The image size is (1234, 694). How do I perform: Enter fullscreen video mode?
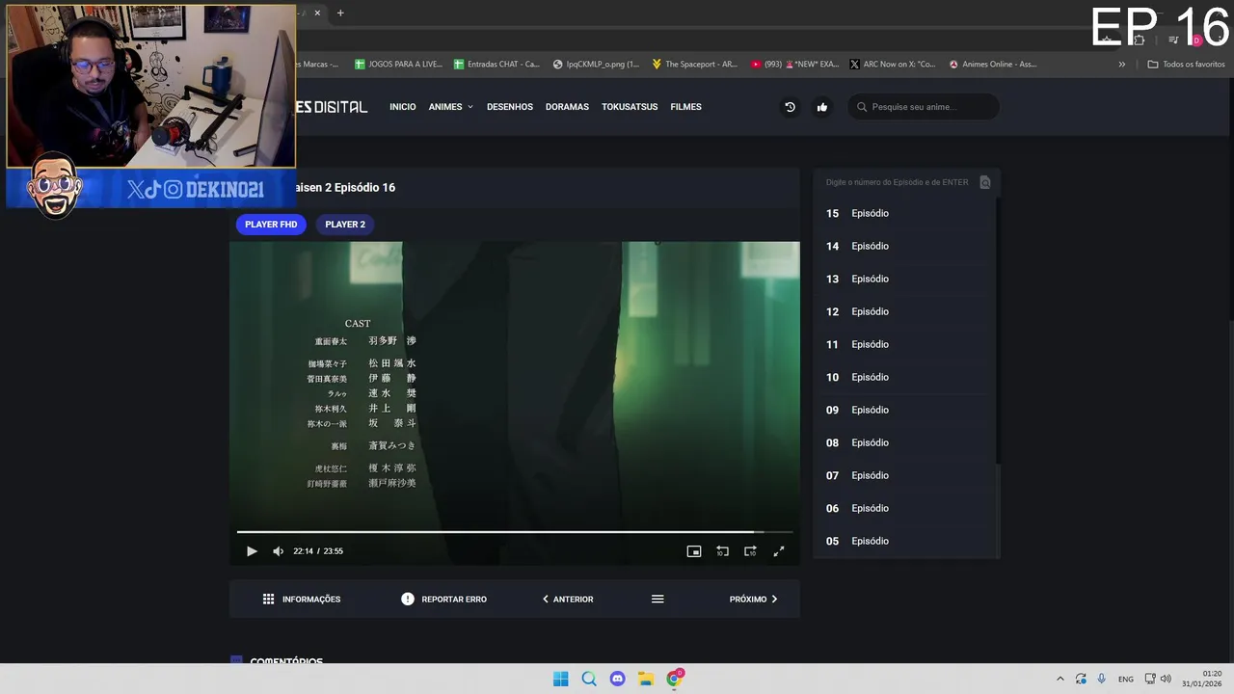pos(779,551)
